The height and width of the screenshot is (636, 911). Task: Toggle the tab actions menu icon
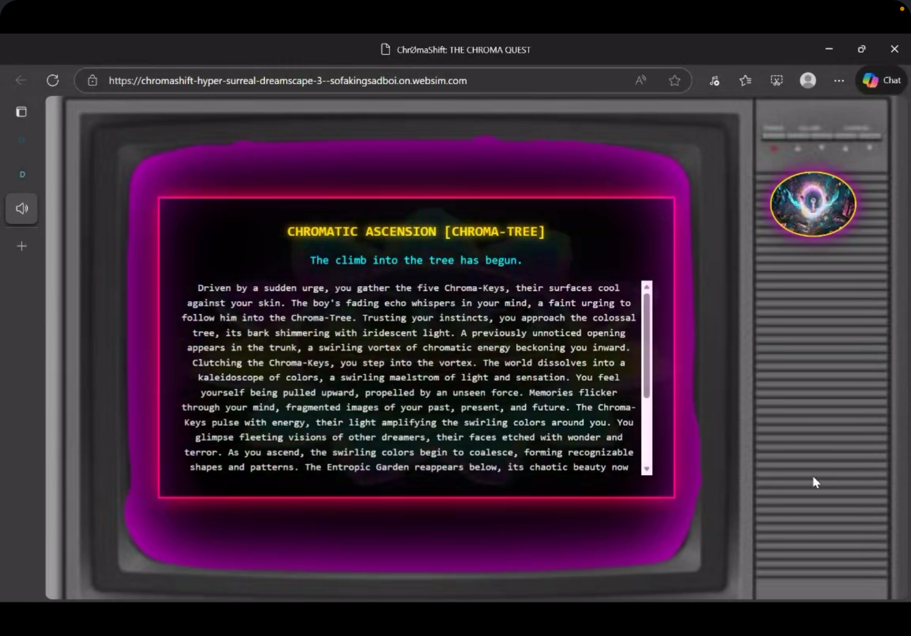coord(21,112)
